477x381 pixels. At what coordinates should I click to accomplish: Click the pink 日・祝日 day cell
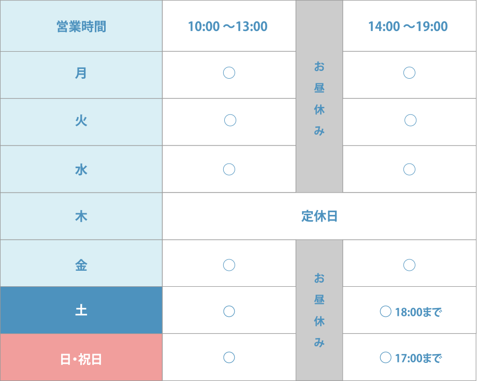[81, 357]
